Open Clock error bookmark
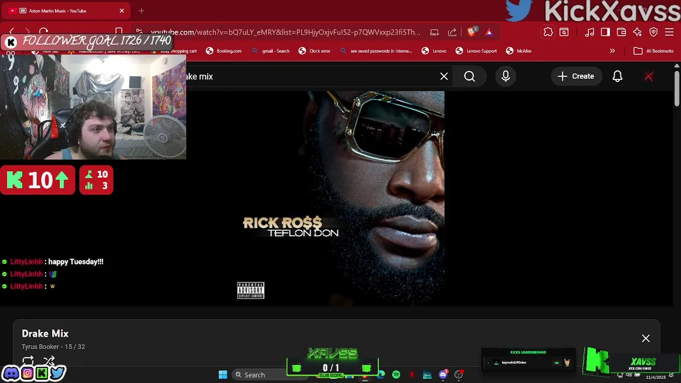681x383 pixels. [314, 51]
